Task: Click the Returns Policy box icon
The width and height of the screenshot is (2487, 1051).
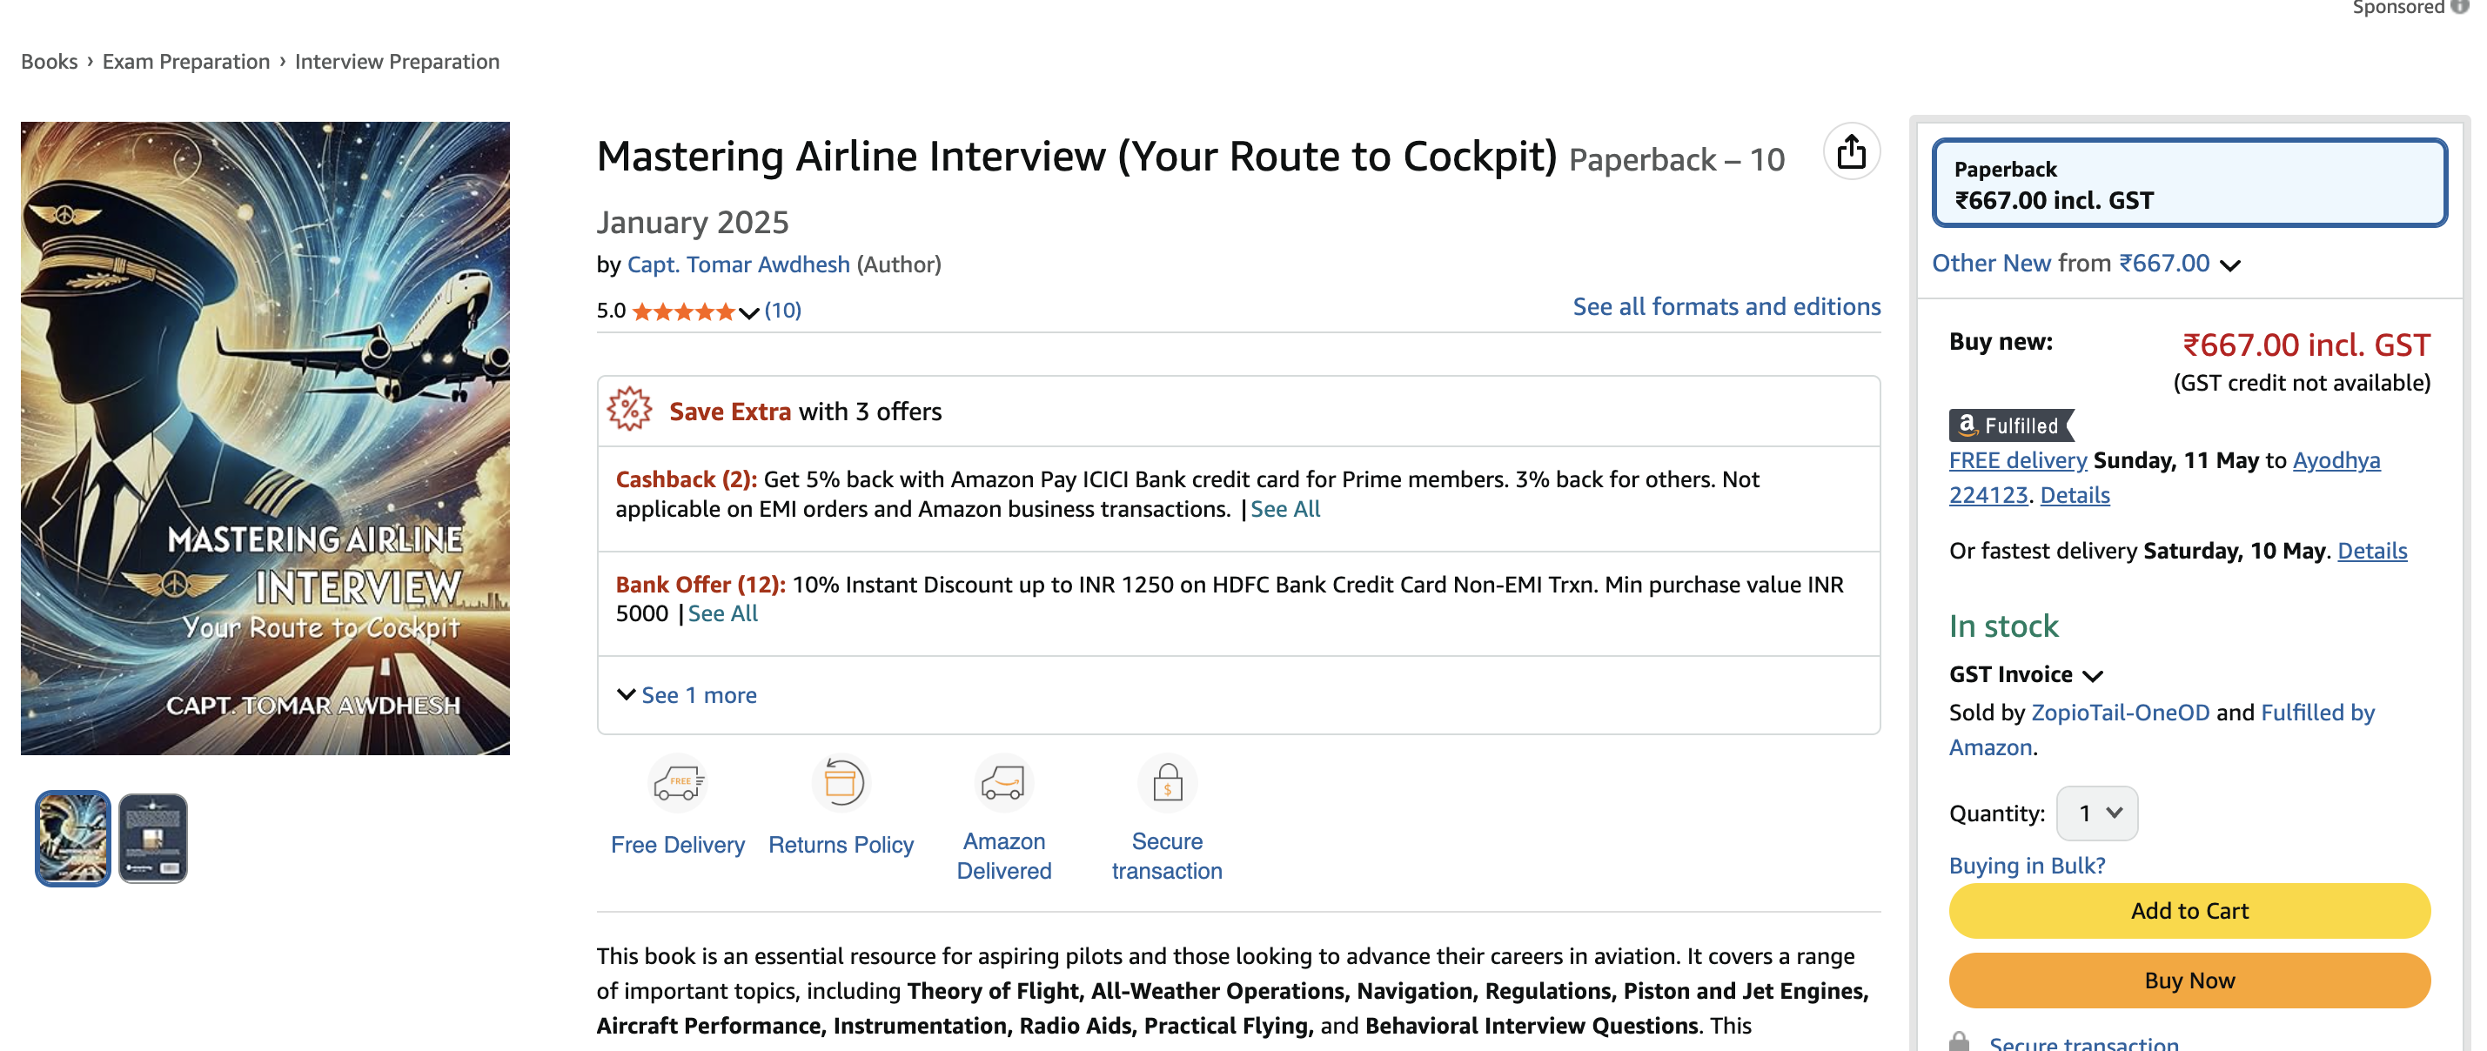Action: pos(840,783)
